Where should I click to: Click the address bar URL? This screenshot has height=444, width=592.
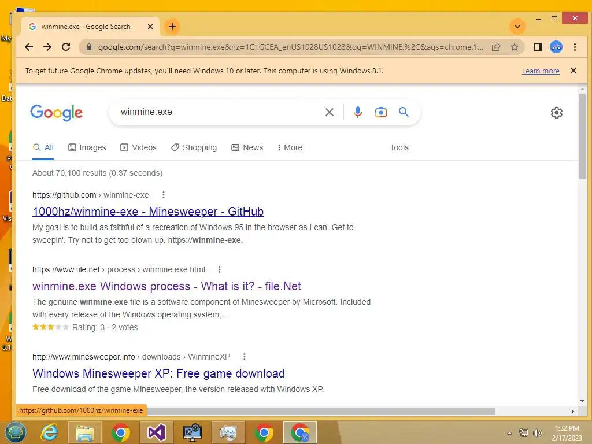point(291,47)
